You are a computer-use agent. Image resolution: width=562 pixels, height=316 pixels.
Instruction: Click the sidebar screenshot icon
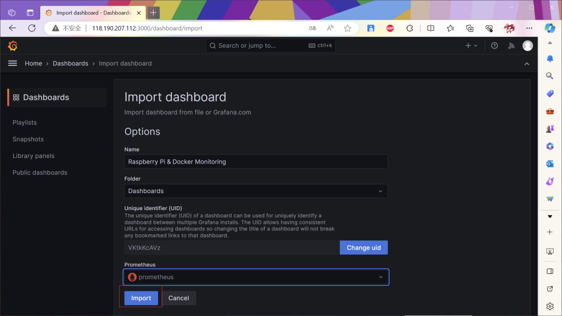click(550, 251)
